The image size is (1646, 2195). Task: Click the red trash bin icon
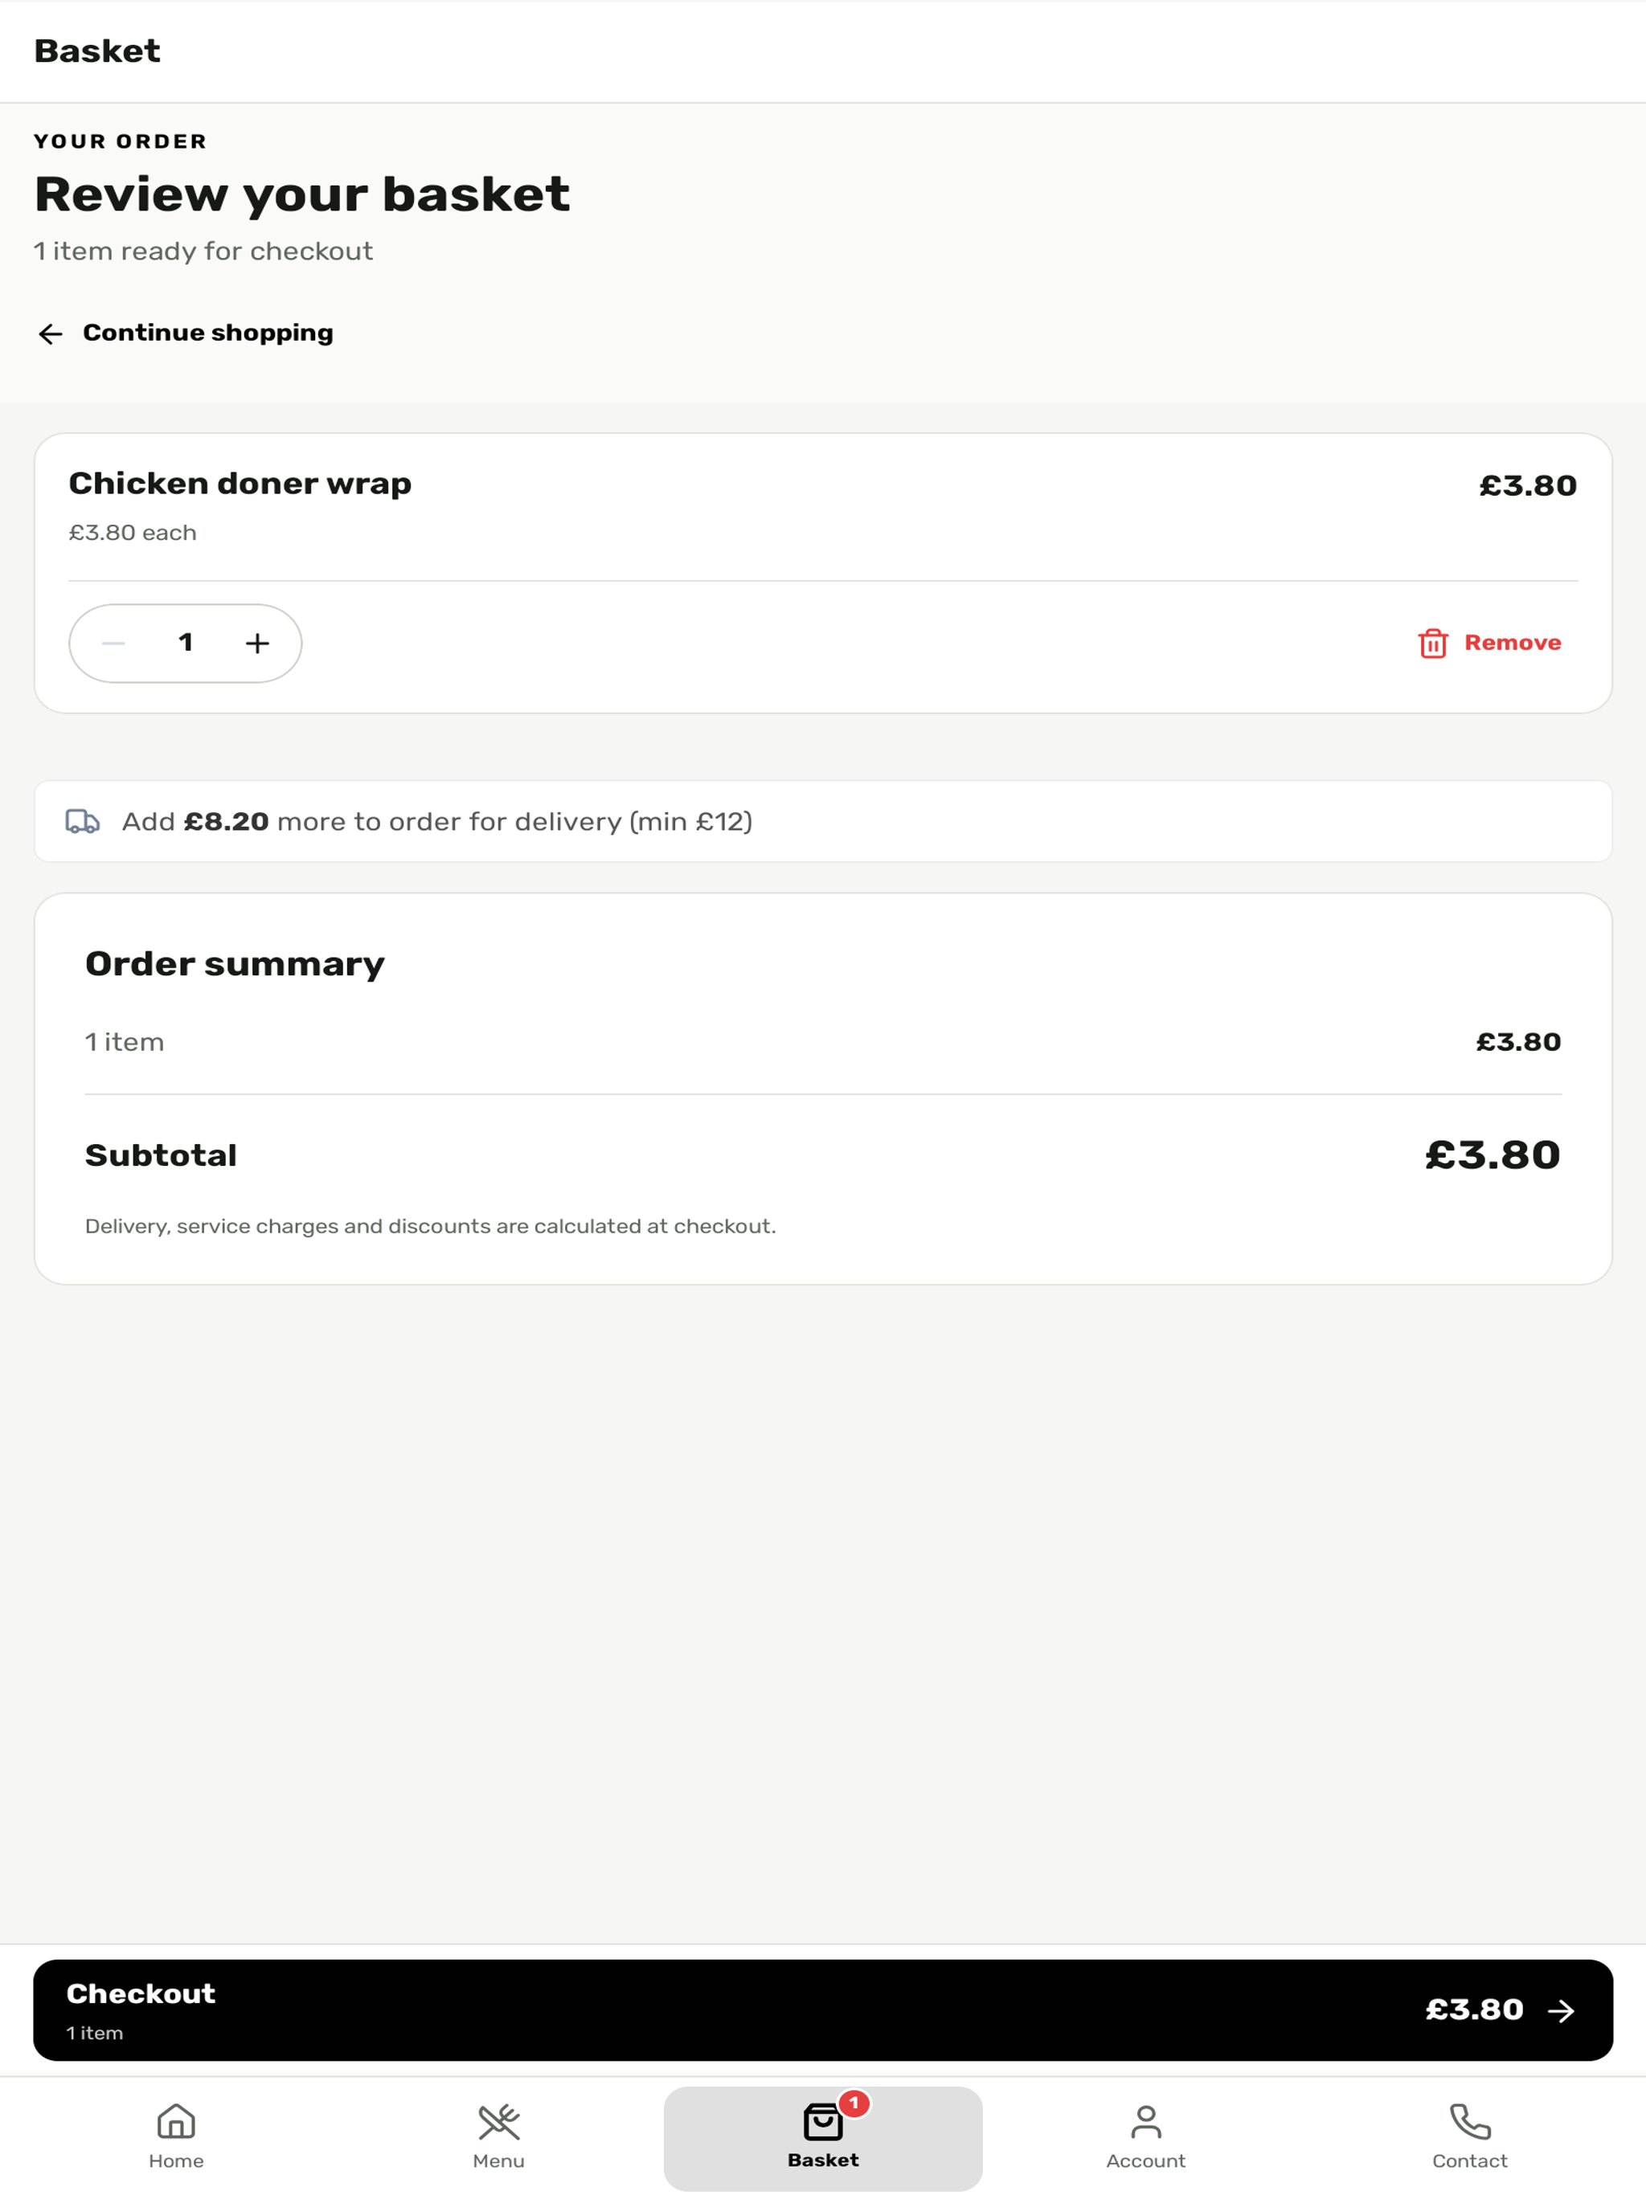pyautogui.click(x=1432, y=643)
